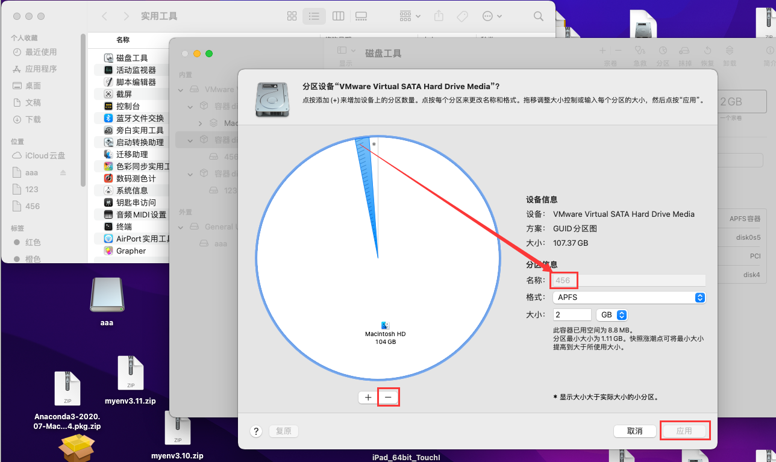Switch Finder to icon view

click(x=292, y=16)
